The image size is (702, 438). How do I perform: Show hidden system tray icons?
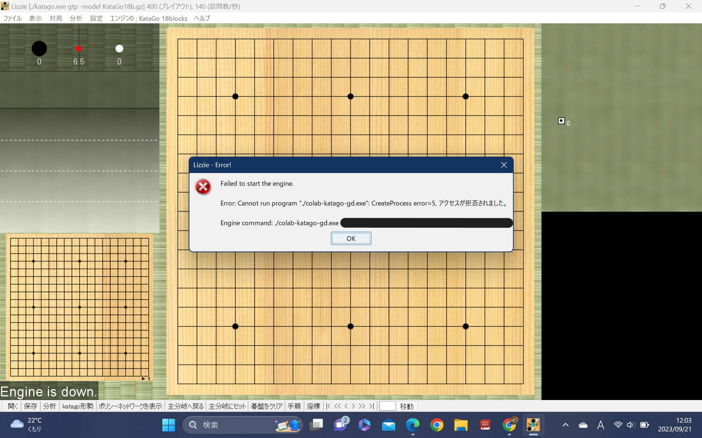click(x=566, y=425)
